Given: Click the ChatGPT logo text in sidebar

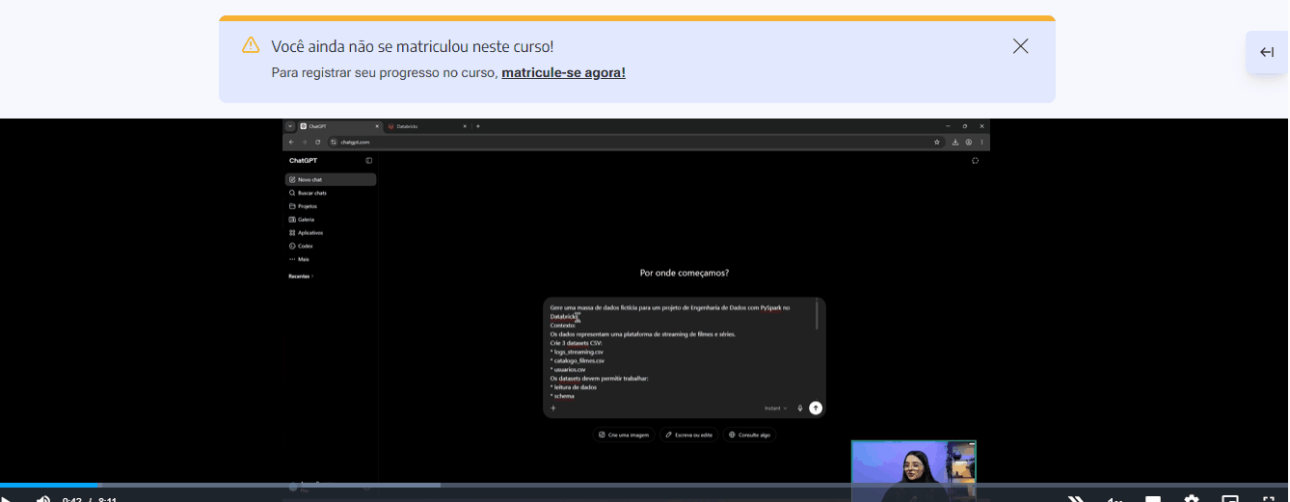Looking at the screenshot, I should click(x=303, y=160).
